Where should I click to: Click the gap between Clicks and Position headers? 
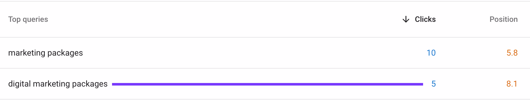point(462,19)
